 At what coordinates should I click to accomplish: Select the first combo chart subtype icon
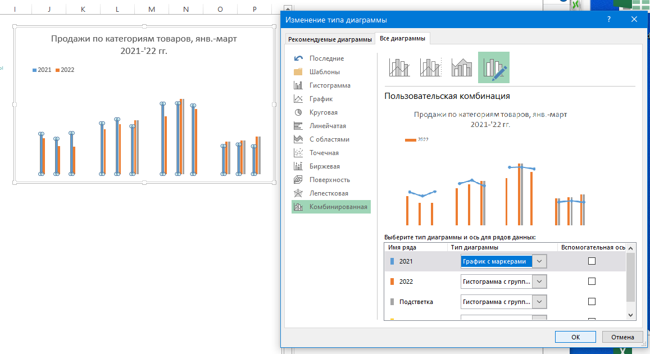[x=399, y=67]
